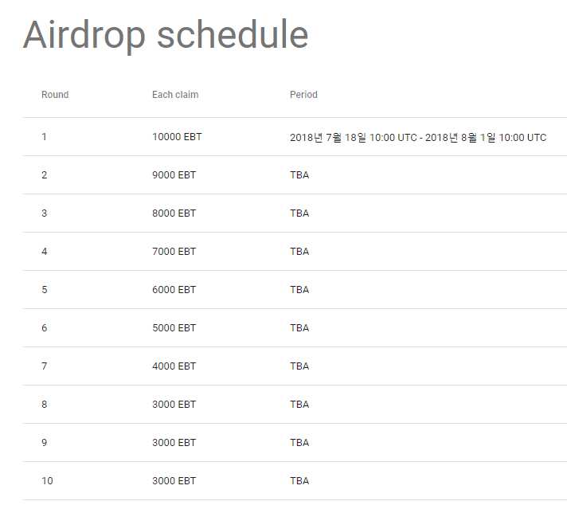Select round number 8 cell
The image size is (567, 505).
tap(44, 405)
